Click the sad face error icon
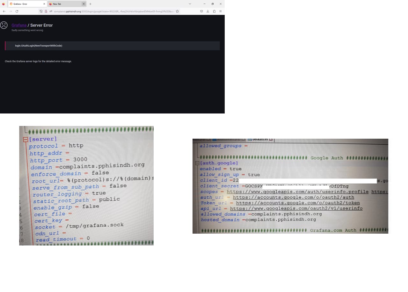 click(4, 25)
